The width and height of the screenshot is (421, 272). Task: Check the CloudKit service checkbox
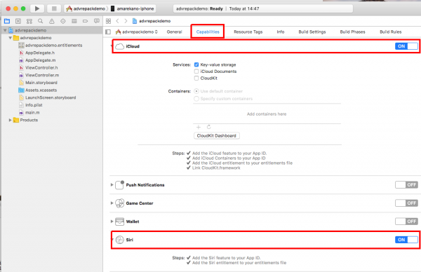pyautogui.click(x=196, y=78)
